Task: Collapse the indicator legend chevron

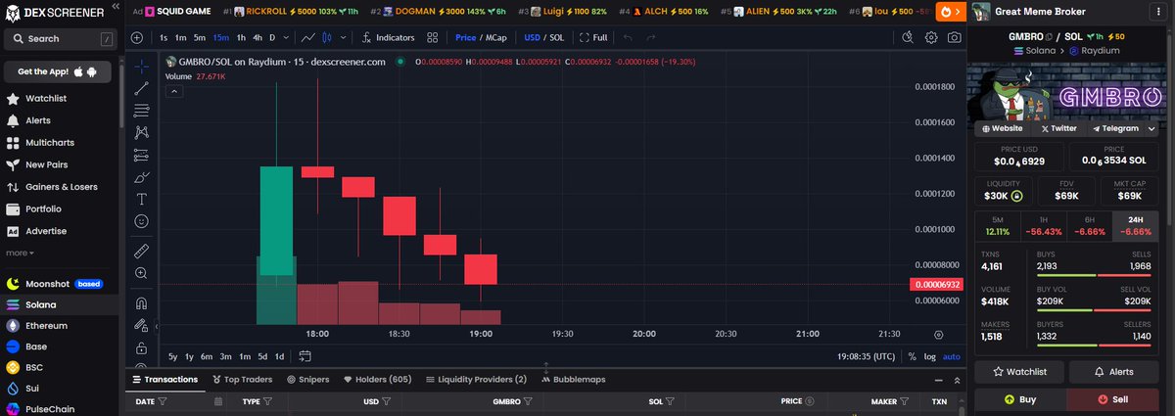Action: pos(173,91)
